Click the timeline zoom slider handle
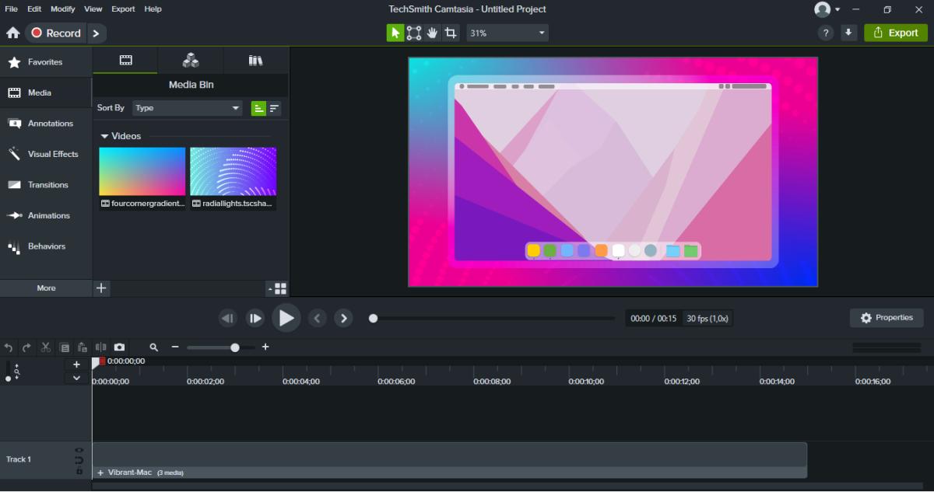Image resolution: width=934 pixels, height=492 pixels. 235,347
